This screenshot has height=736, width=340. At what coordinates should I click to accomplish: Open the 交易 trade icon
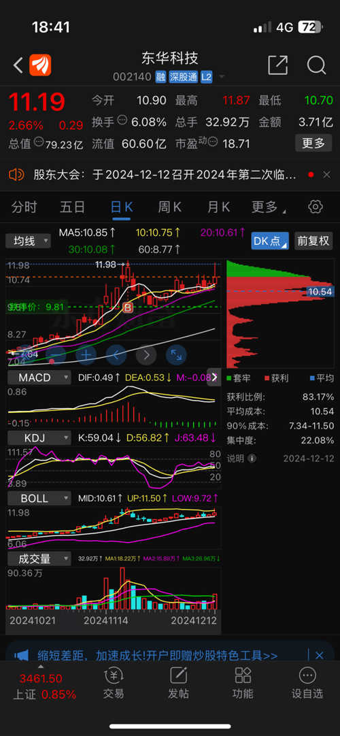click(x=114, y=683)
